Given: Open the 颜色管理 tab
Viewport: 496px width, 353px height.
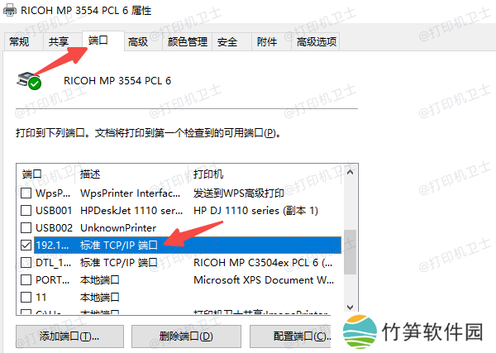Looking at the screenshot, I should coord(188,42).
